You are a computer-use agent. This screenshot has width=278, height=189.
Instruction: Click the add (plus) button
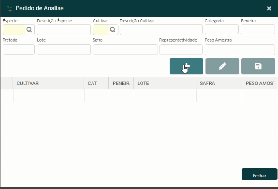[186, 66]
